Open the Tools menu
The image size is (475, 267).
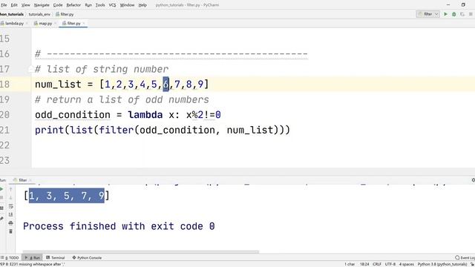click(100, 5)
